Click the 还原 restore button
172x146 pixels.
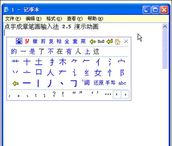point(98,83)
